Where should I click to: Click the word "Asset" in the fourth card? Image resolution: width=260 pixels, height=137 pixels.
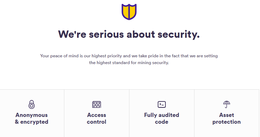click(227, 115)
